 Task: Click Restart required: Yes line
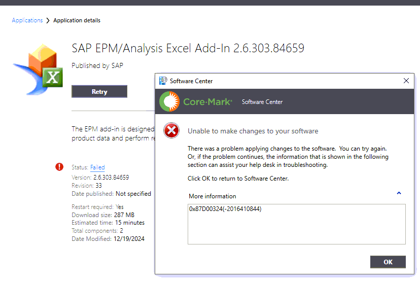click(x=97, y=207)
